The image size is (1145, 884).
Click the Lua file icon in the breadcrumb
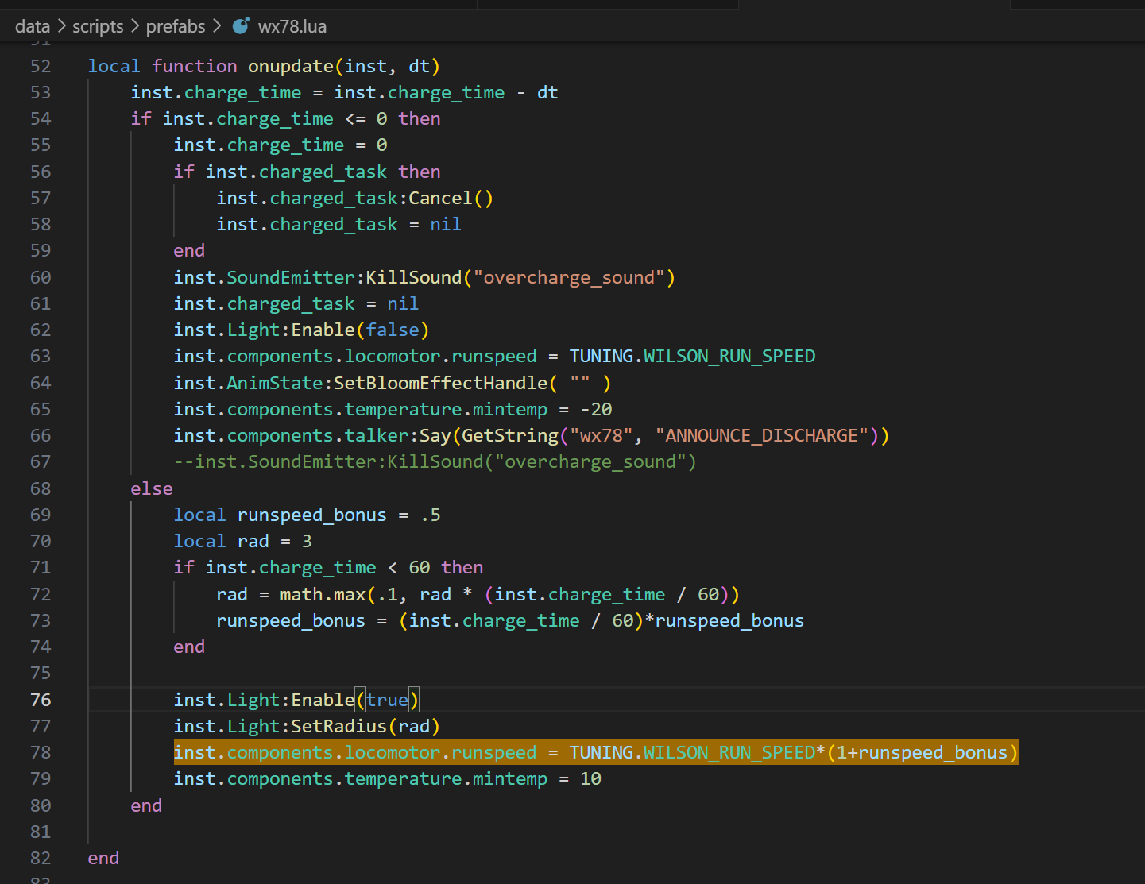(241, 26)
